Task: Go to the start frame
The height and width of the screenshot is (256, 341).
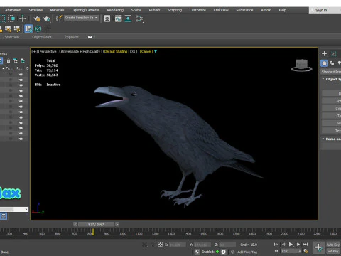Action: 276,245
